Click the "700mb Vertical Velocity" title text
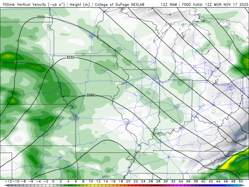Screen dimensions: 249x187 tap(24, 4)
